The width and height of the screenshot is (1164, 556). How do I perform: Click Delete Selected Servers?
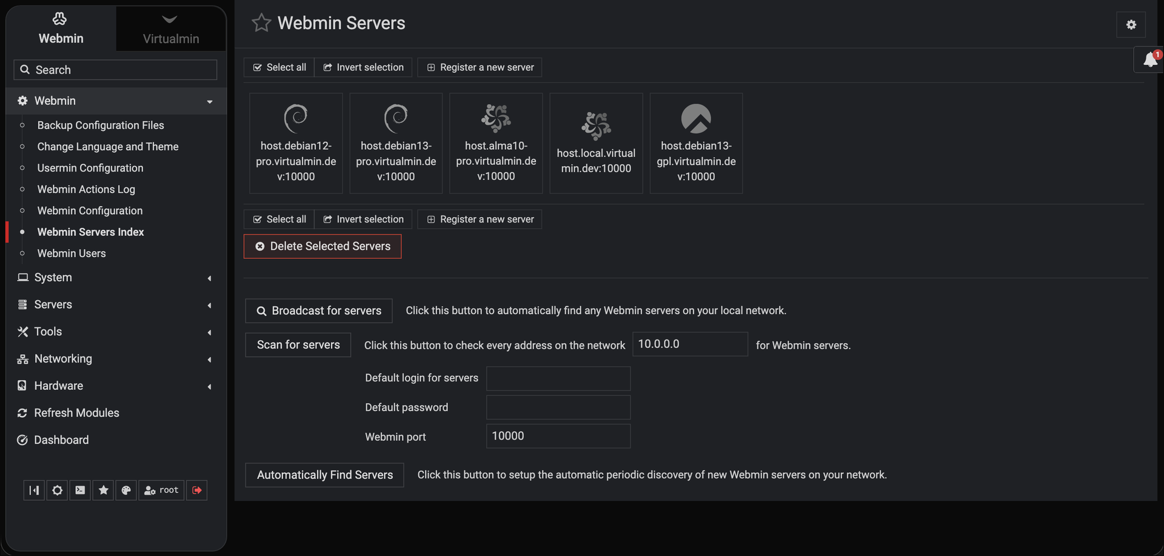(x=323, y=246)
